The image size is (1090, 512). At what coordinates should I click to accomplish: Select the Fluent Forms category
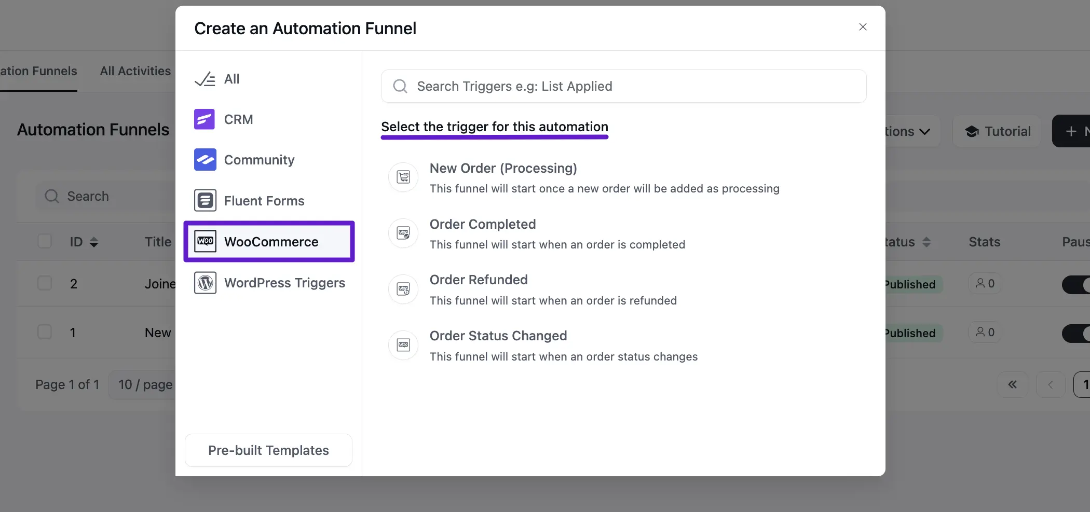point(269,200)
